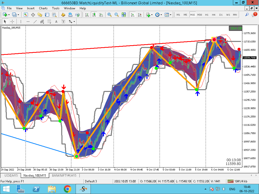Select the M30 timeframe button
This screenshot has height=194, width=259.
[x=200, y=15]
